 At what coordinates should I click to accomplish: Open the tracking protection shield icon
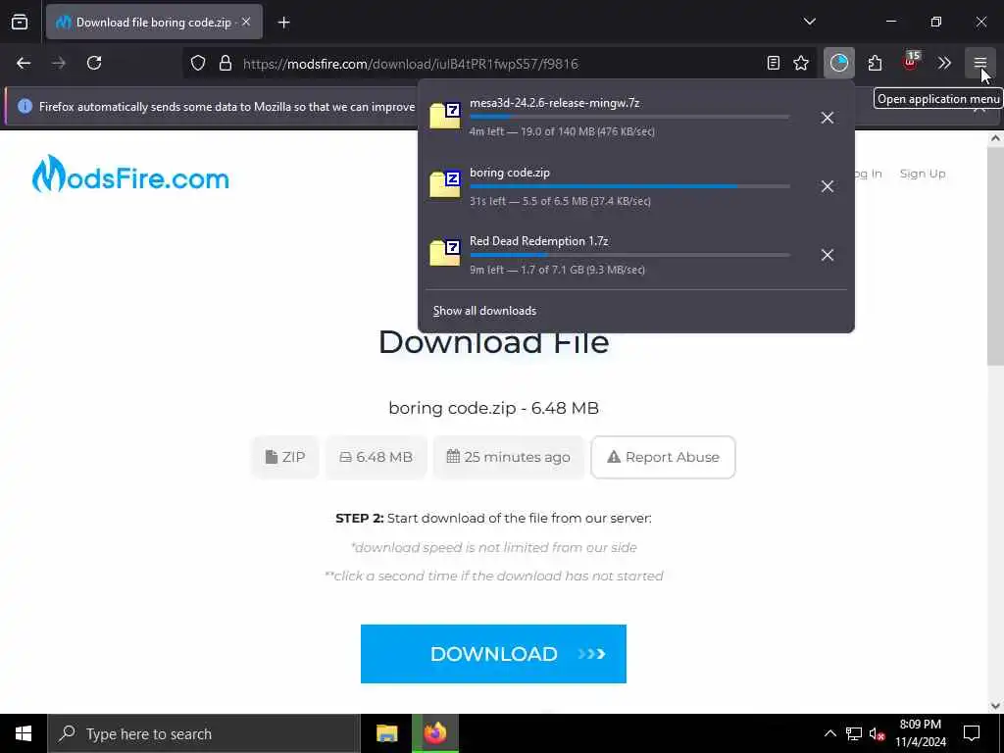(x=198, y=63)
